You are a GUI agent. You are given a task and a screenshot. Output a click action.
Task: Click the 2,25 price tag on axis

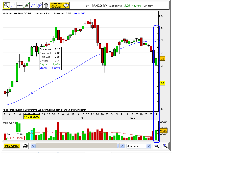coord(162,58)
